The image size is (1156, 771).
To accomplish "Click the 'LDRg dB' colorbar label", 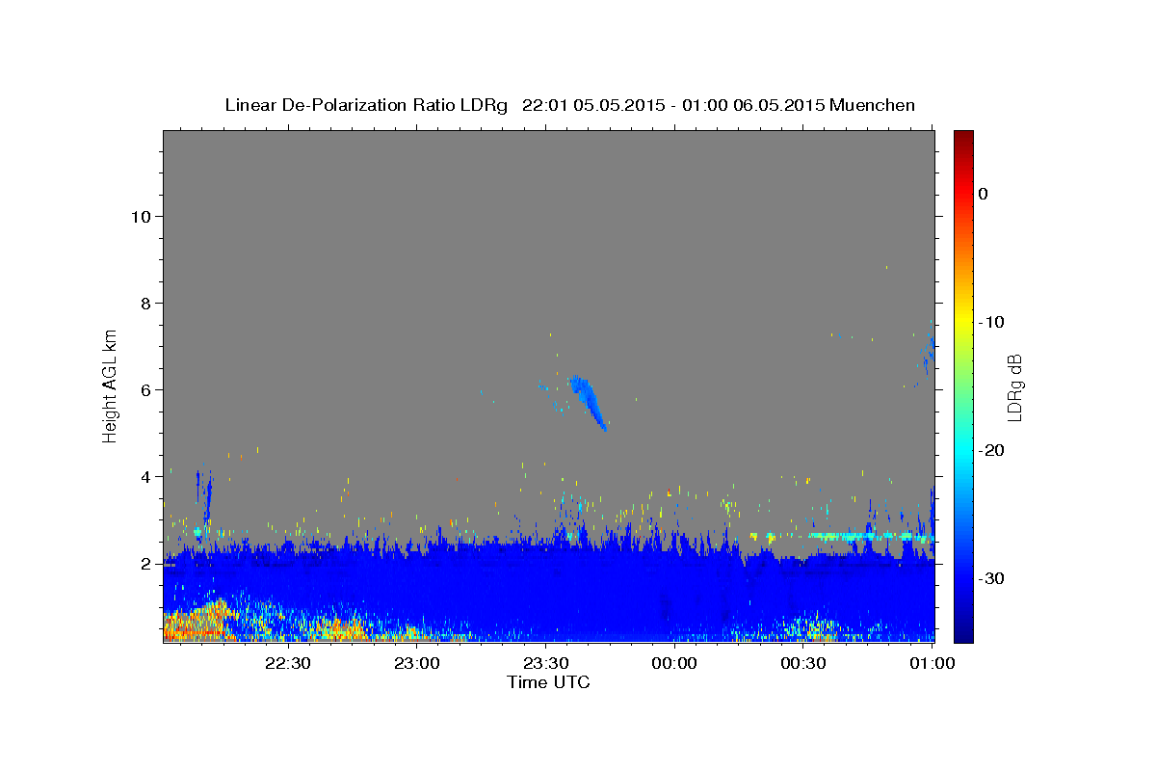I will pos(1014,387).
